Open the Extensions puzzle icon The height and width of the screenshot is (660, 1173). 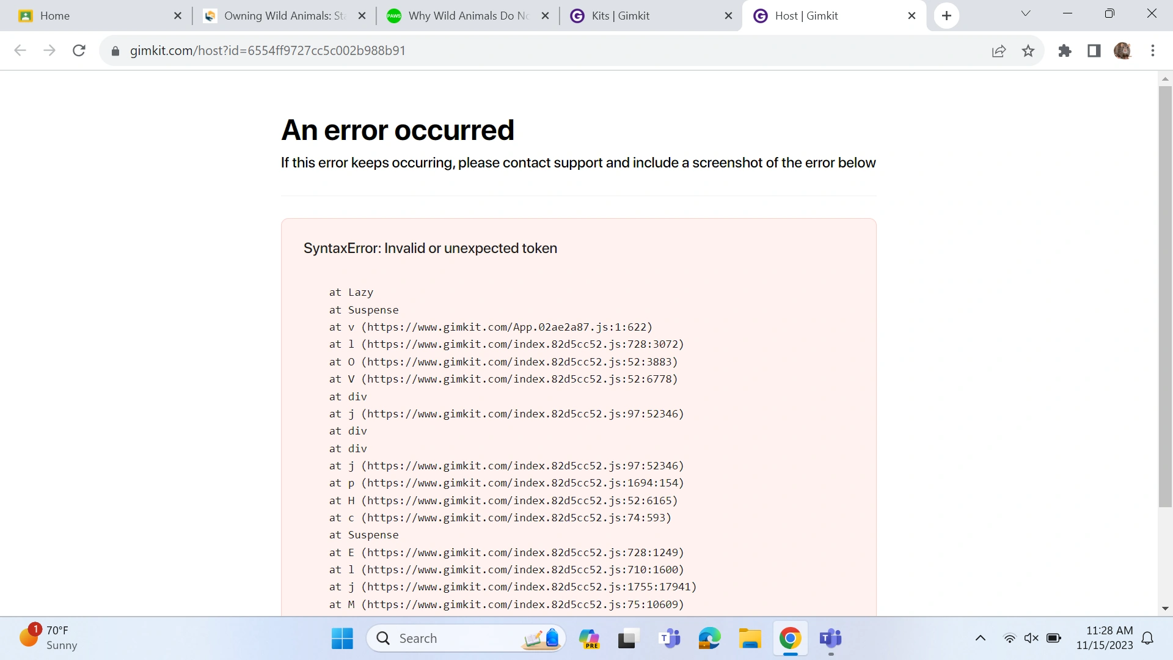pos(1065,51)
